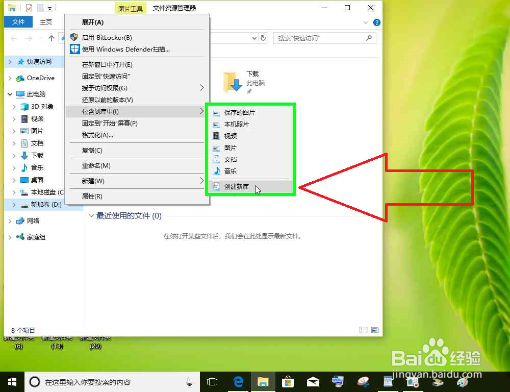Viewport: 510px width, 392px height.
Task: Open the 文件 ribbon tab
Action: coord(18,22)
